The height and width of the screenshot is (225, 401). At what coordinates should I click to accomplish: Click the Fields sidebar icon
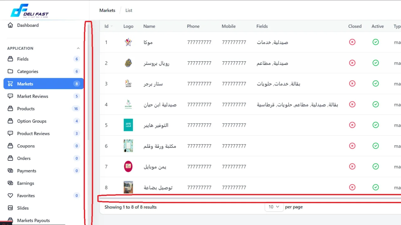[x=10, y=59]
